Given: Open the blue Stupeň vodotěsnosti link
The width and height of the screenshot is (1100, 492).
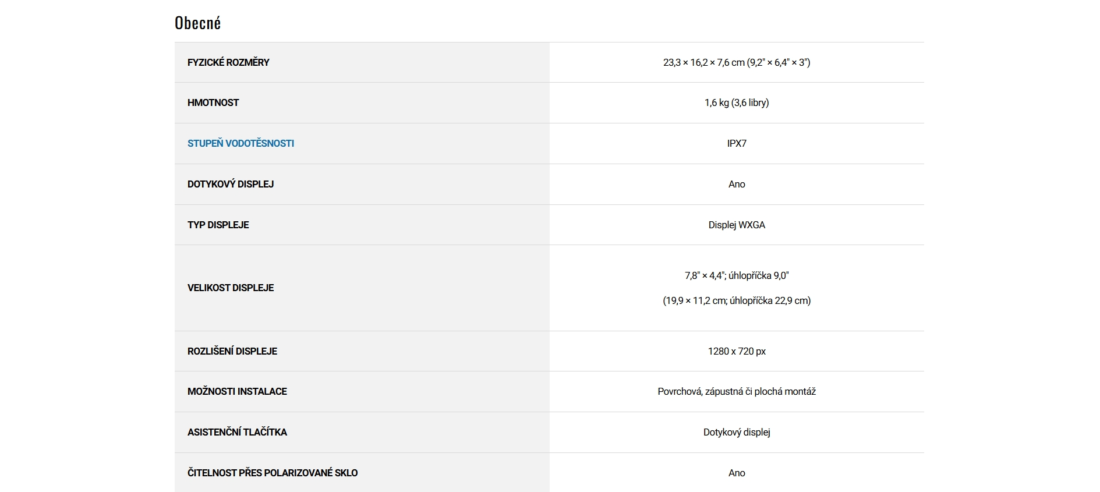Looking at the screenshot, I should pyautogui.click(x=240, y=143).
